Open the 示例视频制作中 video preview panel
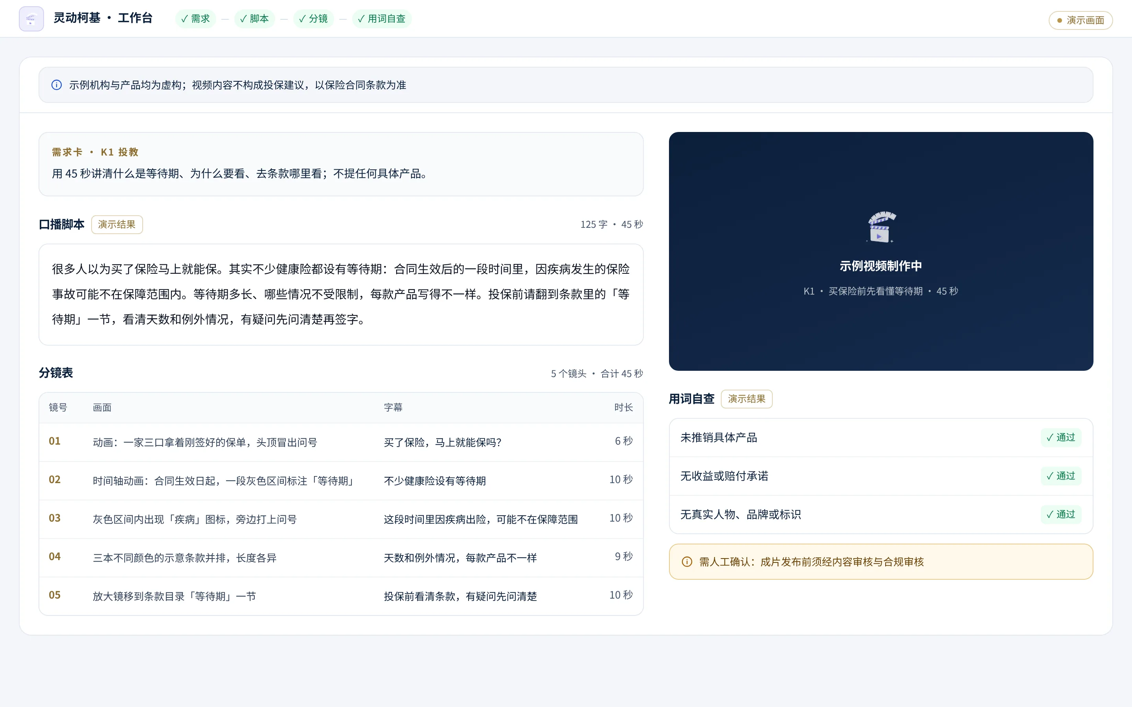1132x707 pixels. [881, 251]
